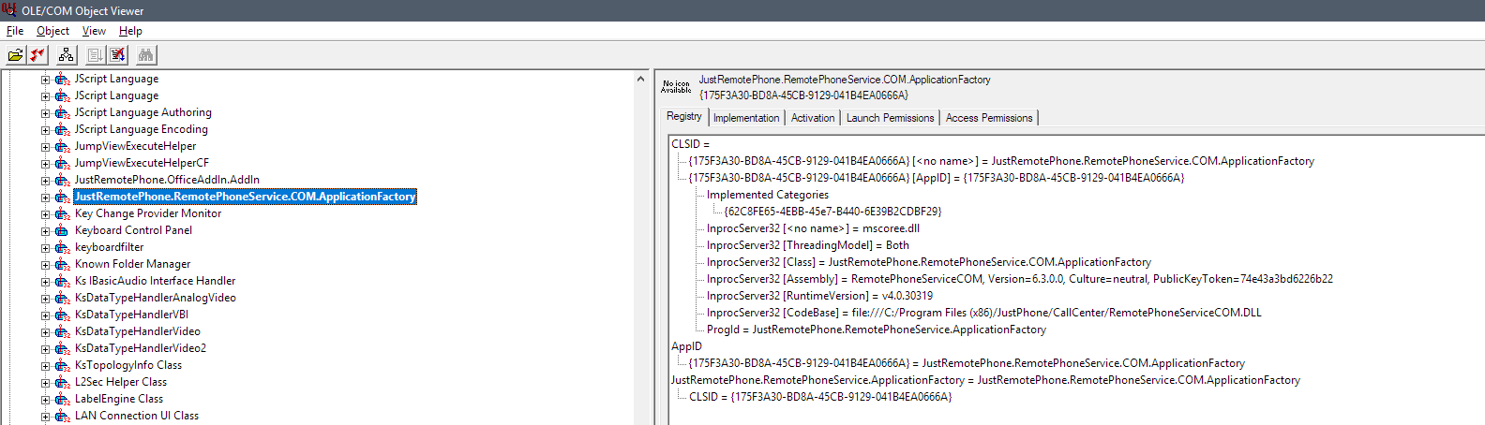Switch to the Implementation tab
The width and height of the screenshot is (1485, 425).
coord(746,118)
